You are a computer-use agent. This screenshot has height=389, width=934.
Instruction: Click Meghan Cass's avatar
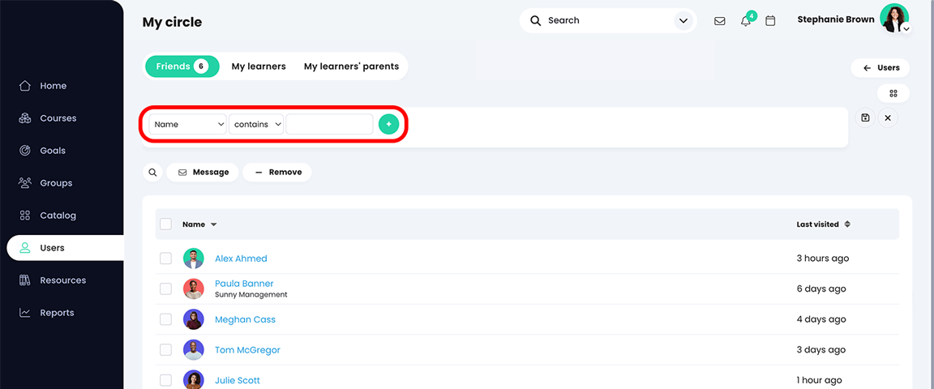click(x=194, y=319)
